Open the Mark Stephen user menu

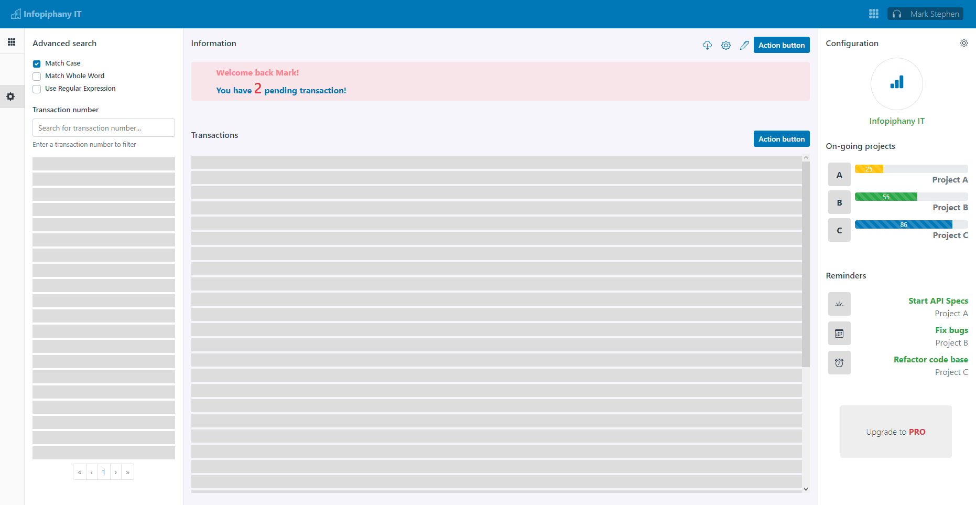tap(925, 14)
